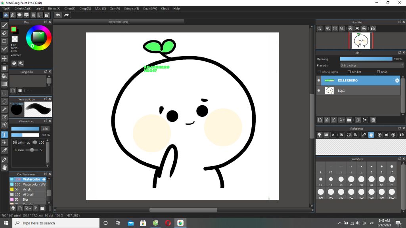Enable Khóa lock checkbox
The width and height of the screenshot is (406, 228).
[379, 72]
